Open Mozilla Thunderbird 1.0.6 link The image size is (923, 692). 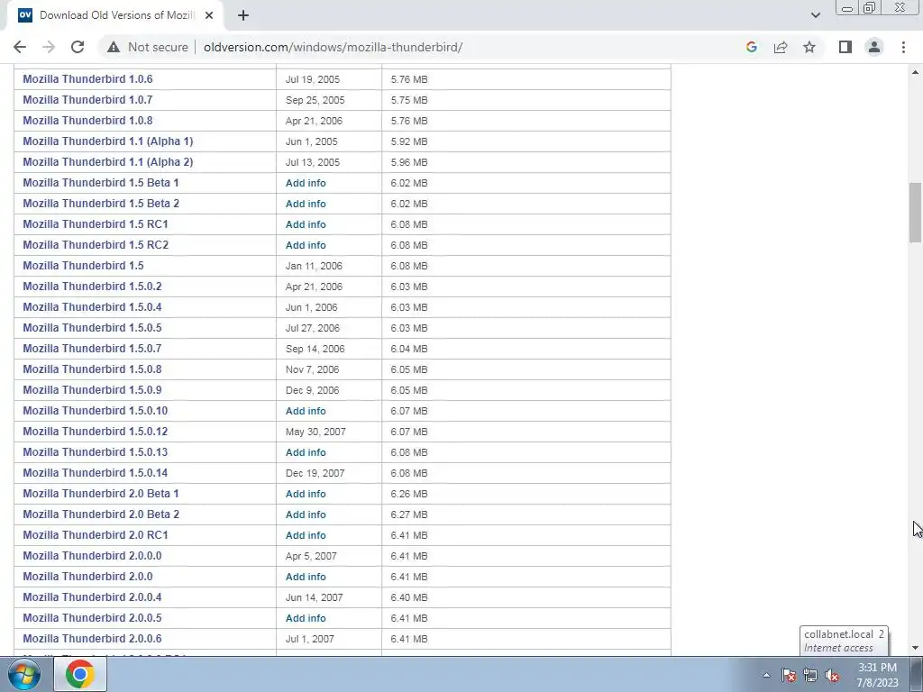click(87, 79)
